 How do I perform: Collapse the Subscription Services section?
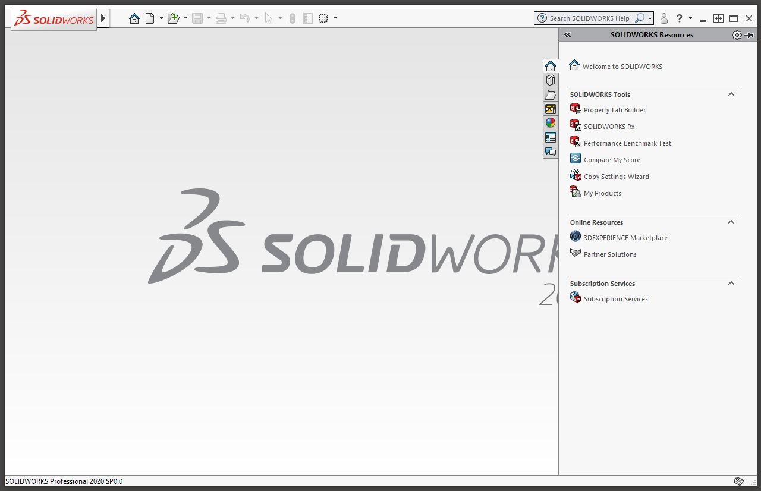point(731,283)
